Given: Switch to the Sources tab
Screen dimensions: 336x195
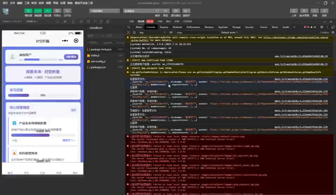Looking at the screenshot, I should click(x=164, y=27).
